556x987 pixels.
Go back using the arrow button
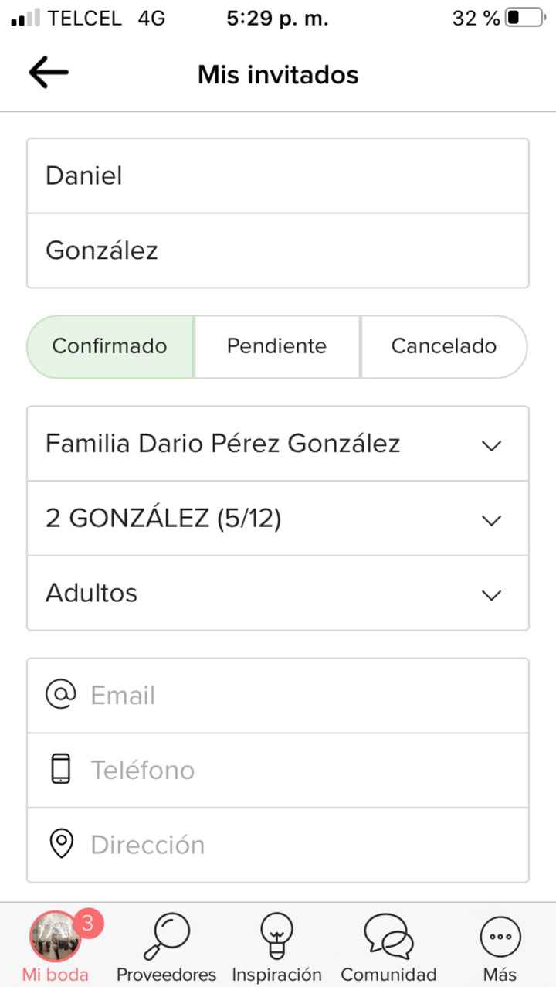(x=48, y=72)
